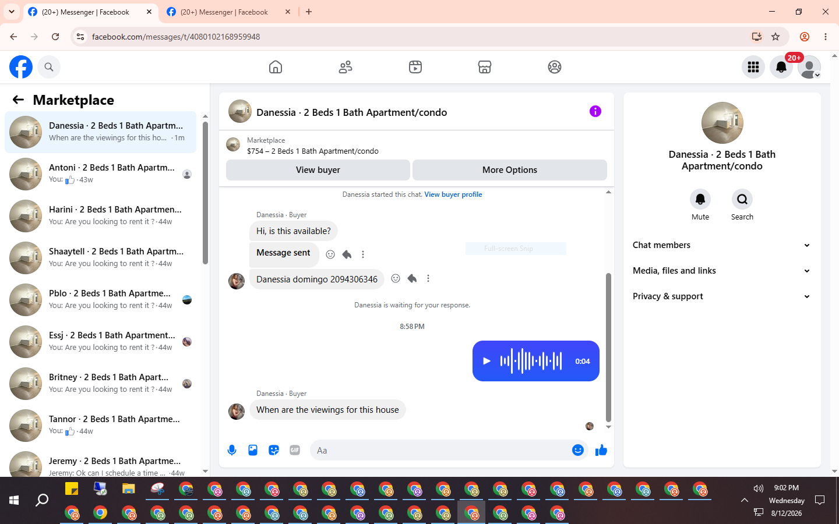Screen dimensions: 839x524
Task: Open Chrome three-dot menu
Action: 826,37
